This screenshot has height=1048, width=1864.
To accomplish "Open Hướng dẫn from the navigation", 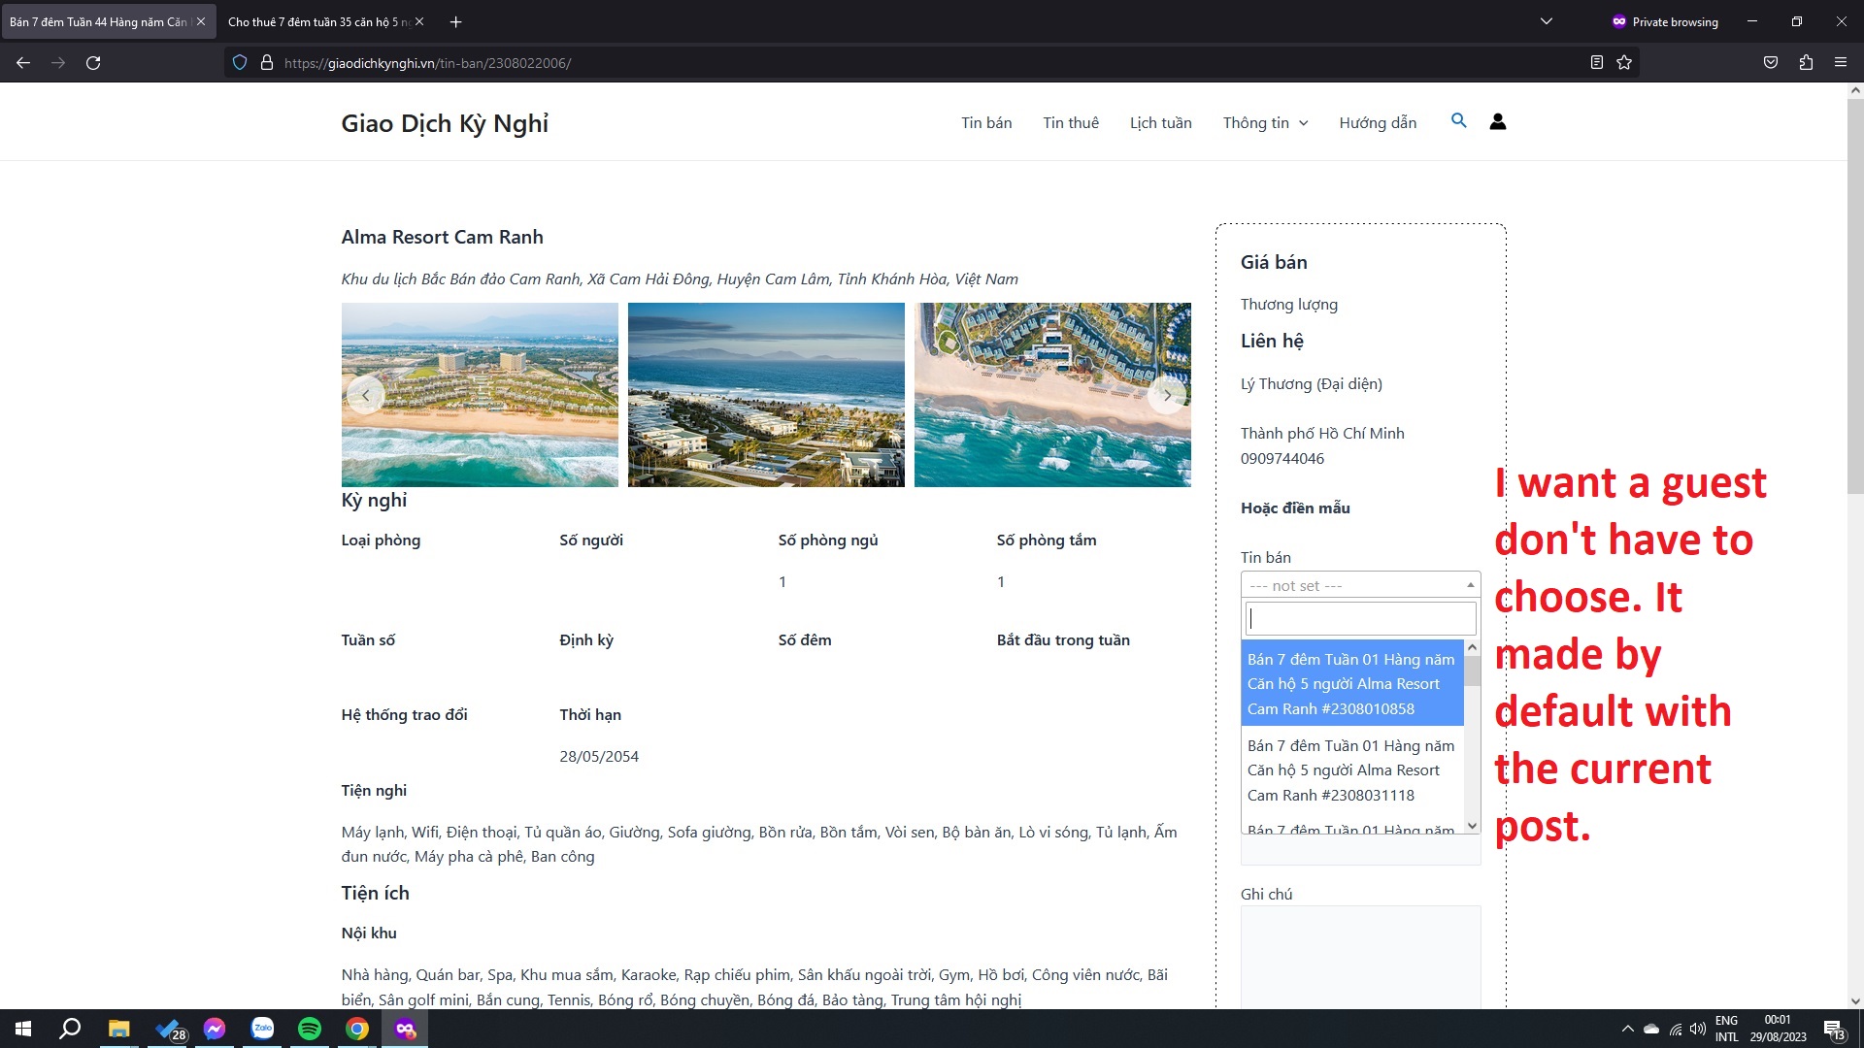I will tap(1378, 123).
